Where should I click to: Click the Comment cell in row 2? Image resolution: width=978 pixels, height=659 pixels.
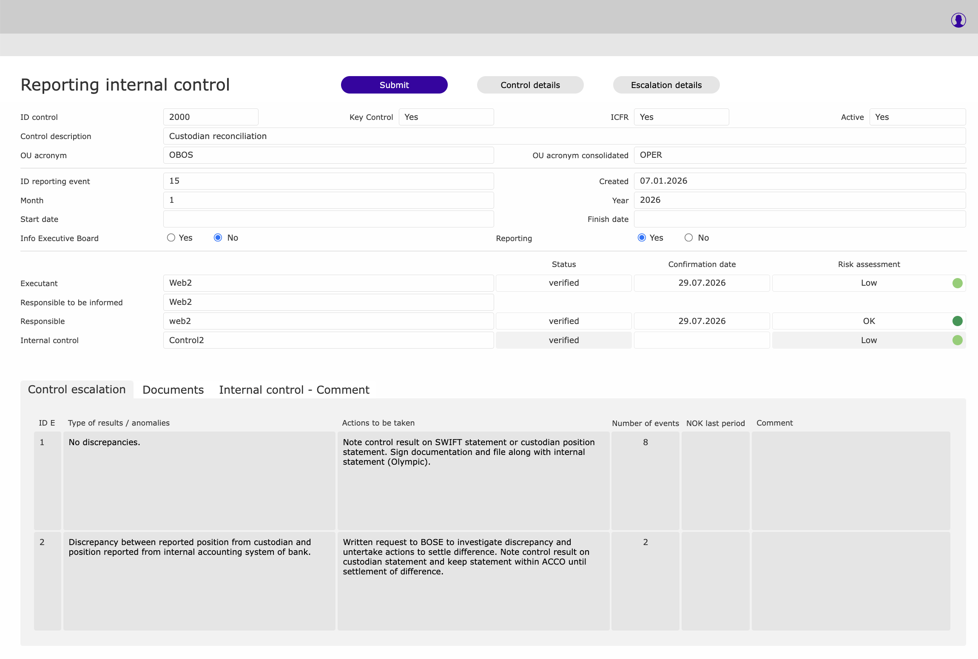pyautogui.click(x=851, y=581)
